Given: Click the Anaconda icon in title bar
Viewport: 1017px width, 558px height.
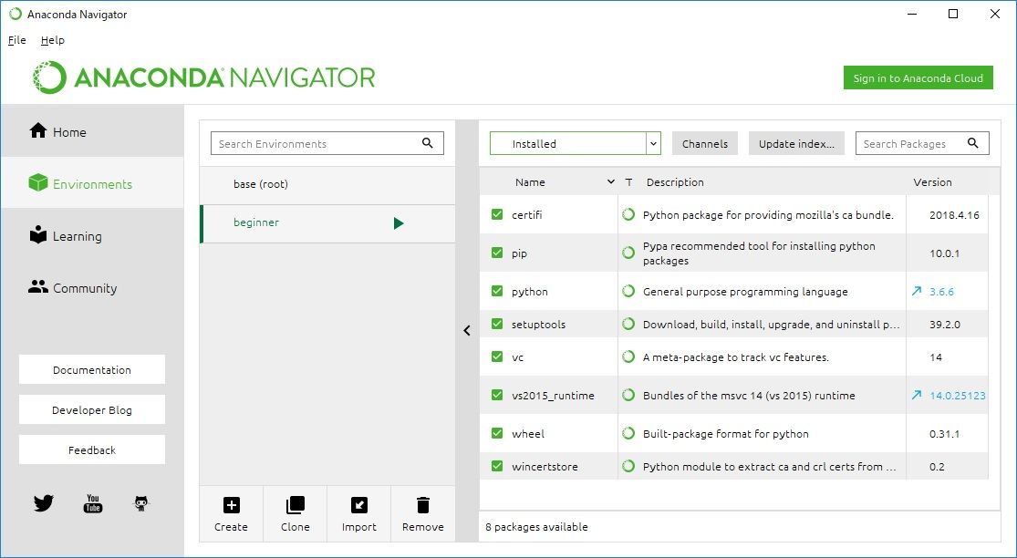Looking at the screenshot, I should pos(15,14).
